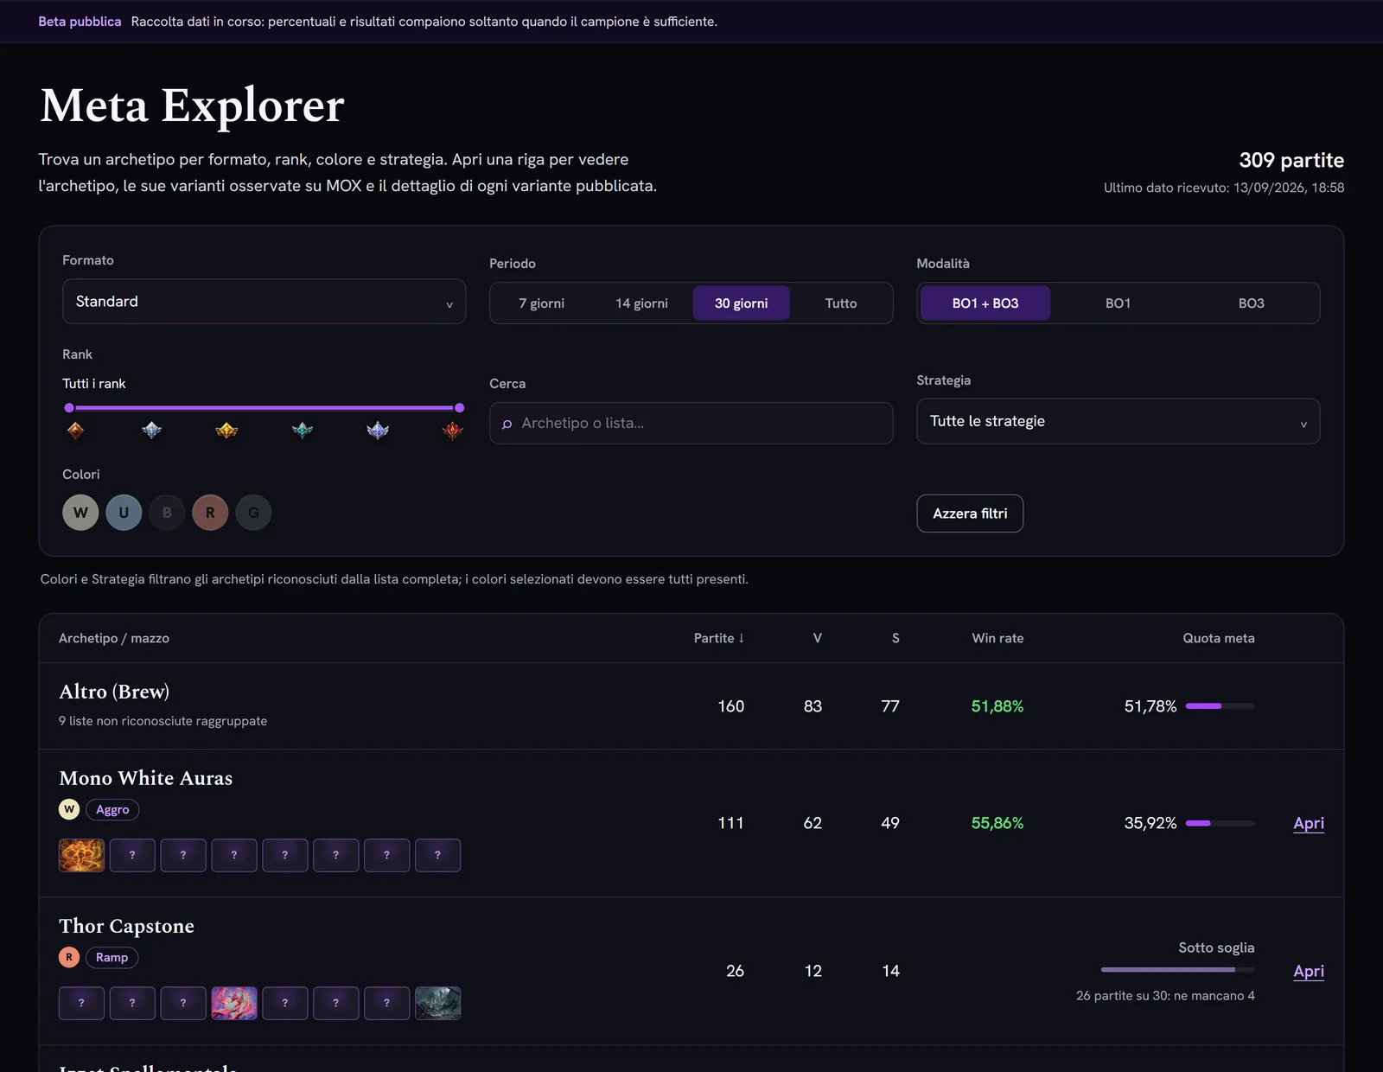Open the Formato Standard dropdown

pyautogui.click(x=264, y=302)
